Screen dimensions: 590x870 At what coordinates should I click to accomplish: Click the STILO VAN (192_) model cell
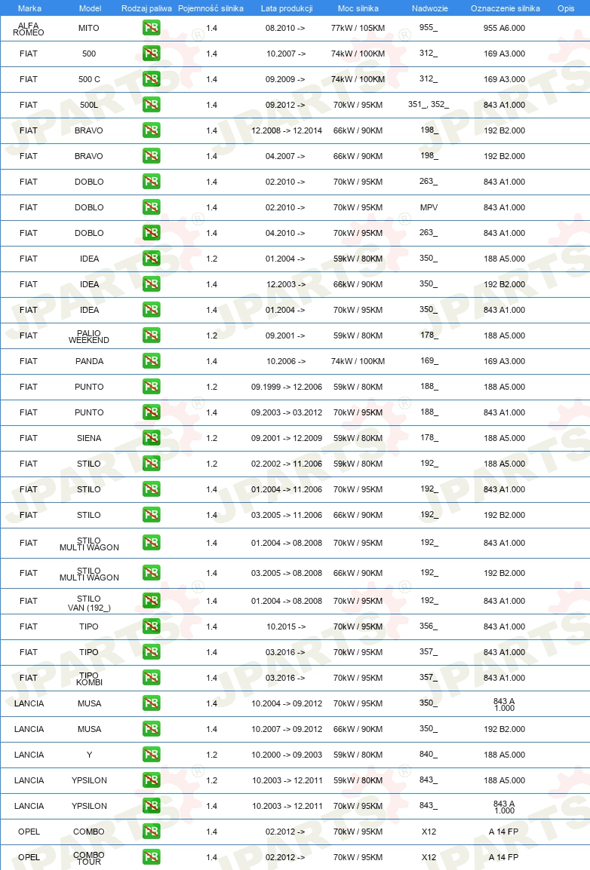coord(89,602)
